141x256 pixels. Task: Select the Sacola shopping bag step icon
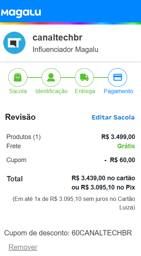tap(18, 78)
